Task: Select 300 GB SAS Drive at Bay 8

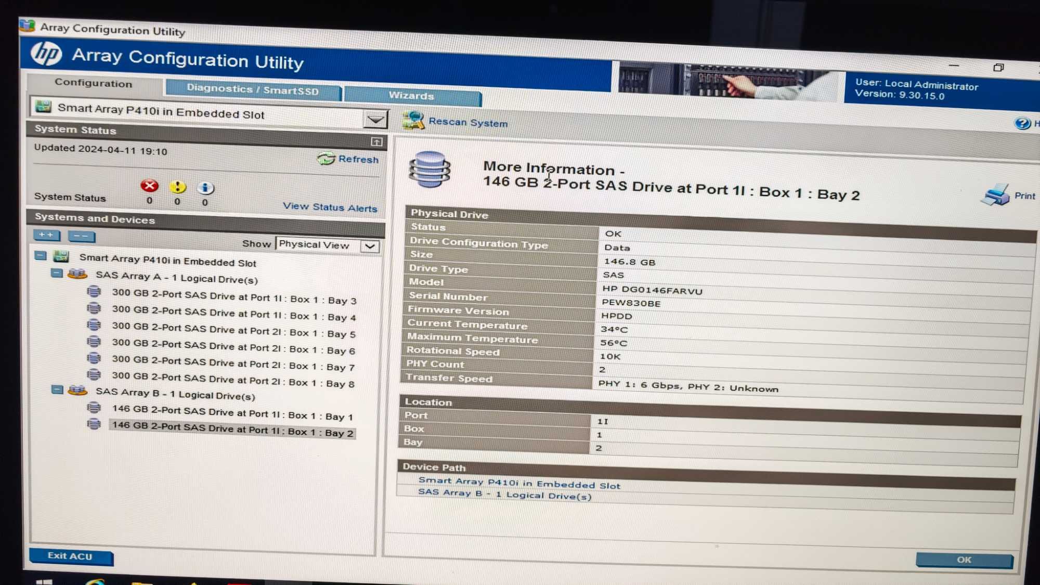Action: (233, 380)
